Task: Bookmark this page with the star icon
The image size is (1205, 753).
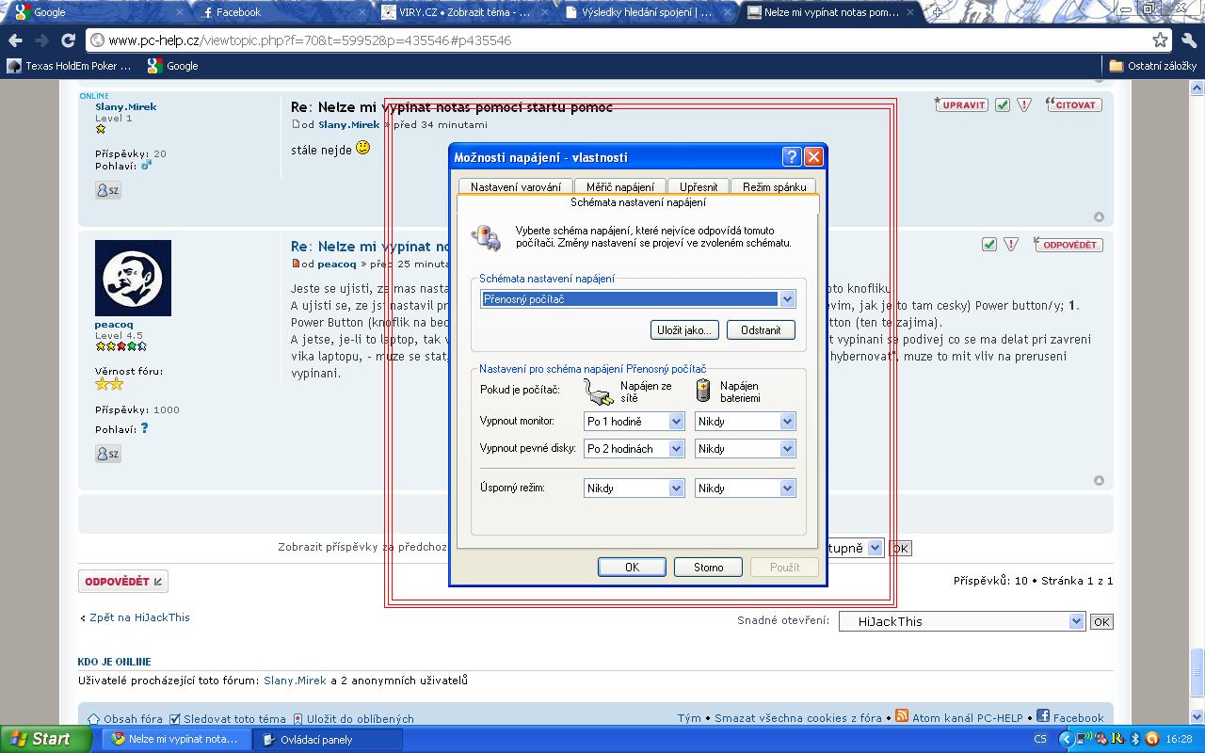Action: (1161, 40)
